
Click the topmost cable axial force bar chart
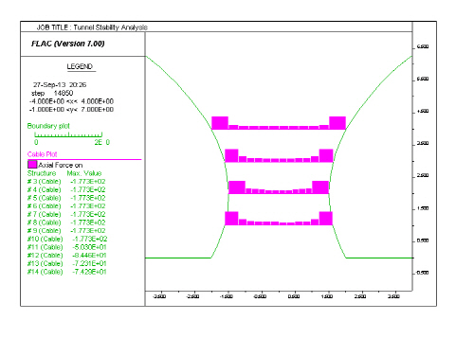(279, 123)
